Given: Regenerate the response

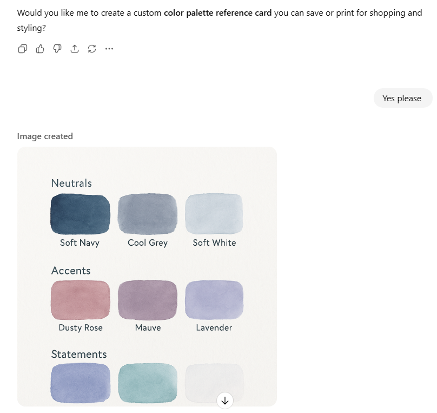Looking at the screenshot, I should pos(92,49).
